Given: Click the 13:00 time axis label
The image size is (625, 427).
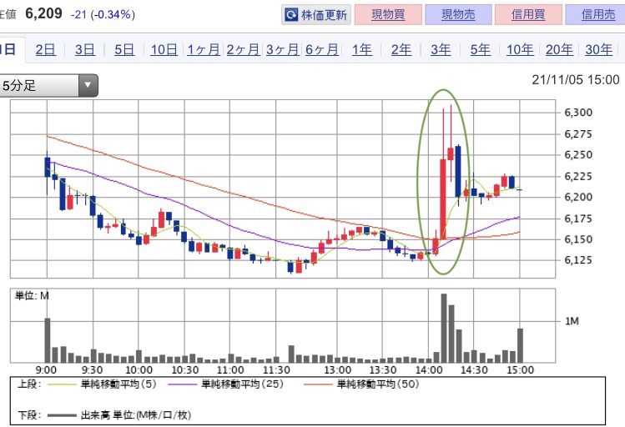Looking at the screenshot, I should [x=337, y=370].
